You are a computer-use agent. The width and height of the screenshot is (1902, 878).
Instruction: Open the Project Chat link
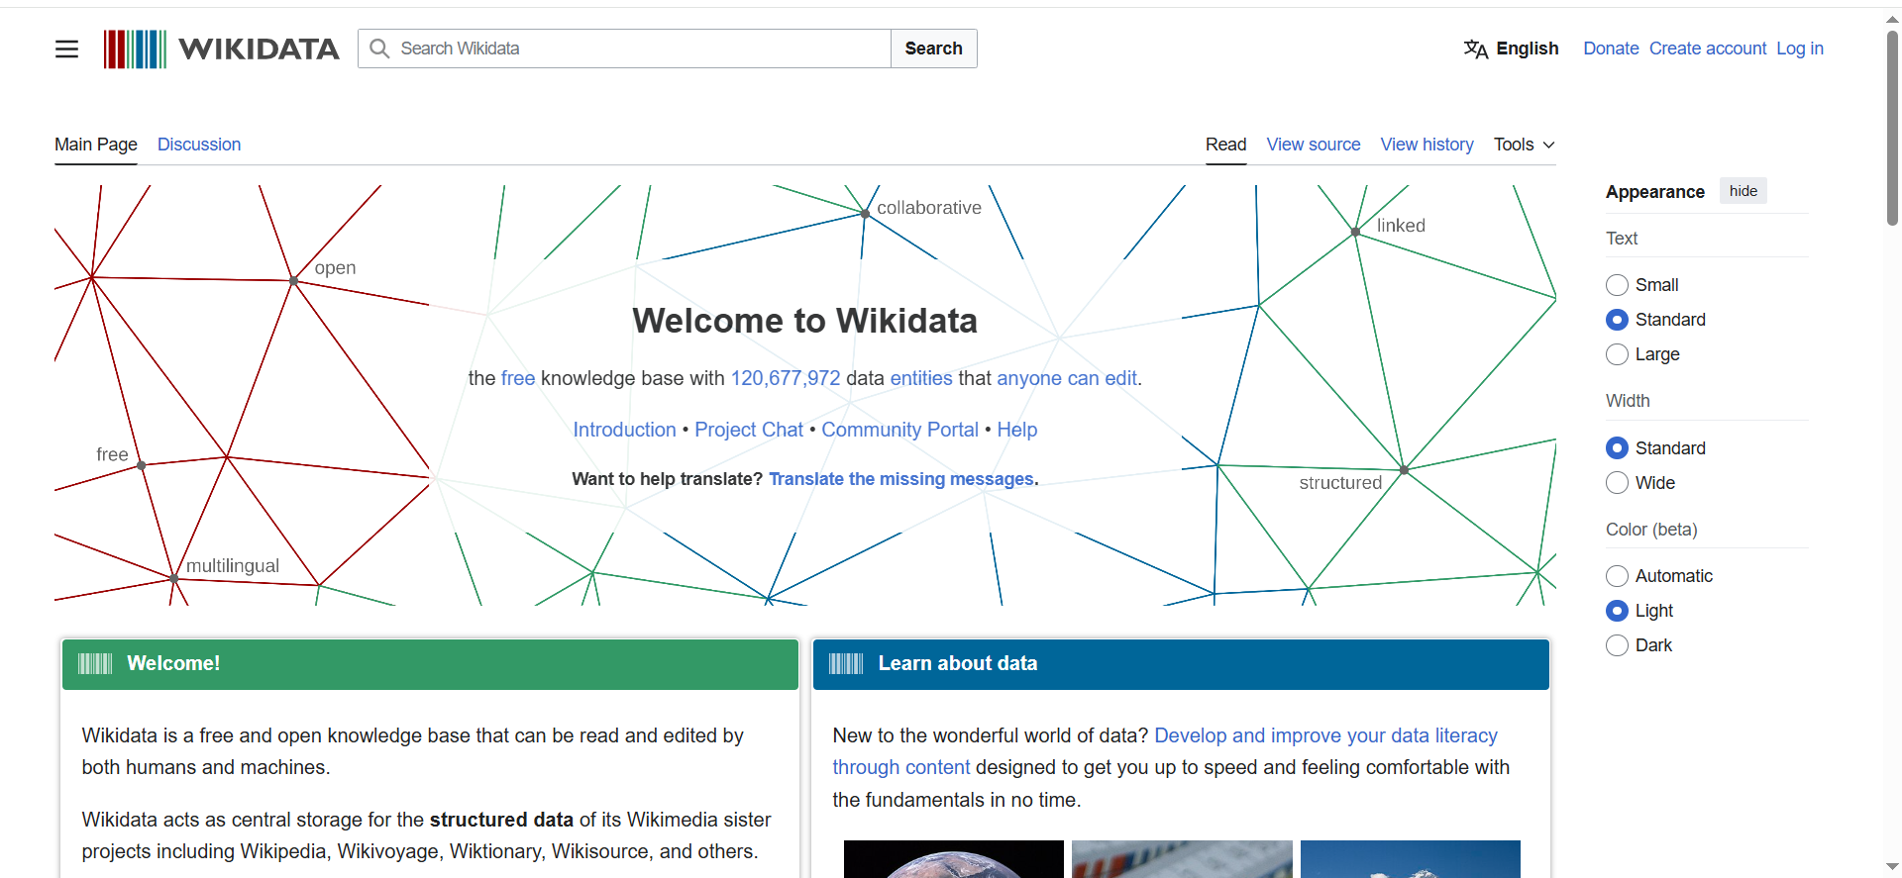(x=749, y=430)
